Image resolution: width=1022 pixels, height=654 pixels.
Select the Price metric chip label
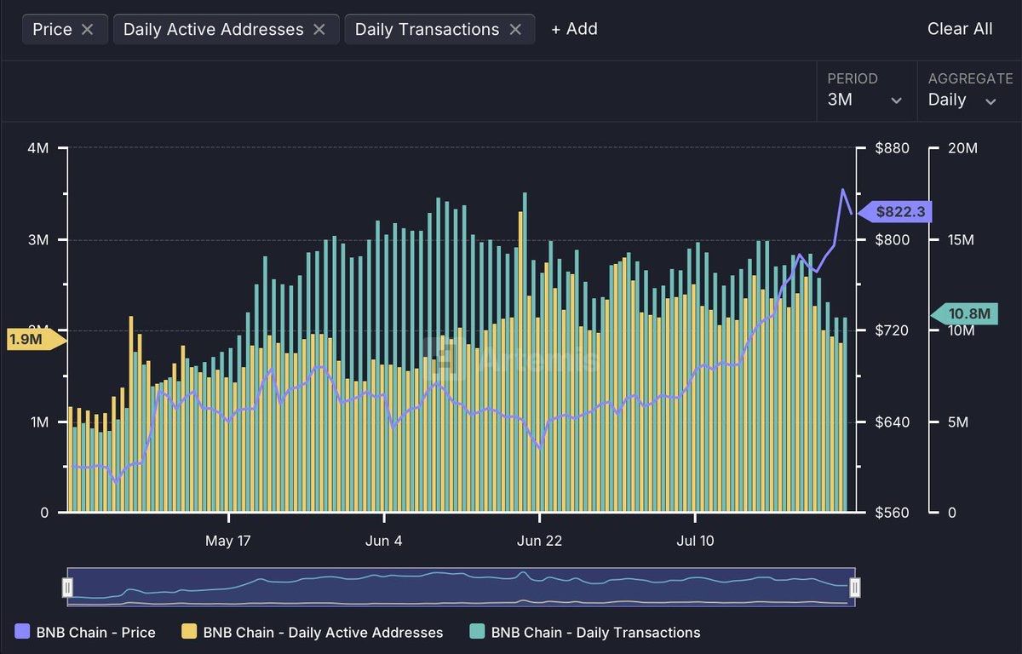52,29
